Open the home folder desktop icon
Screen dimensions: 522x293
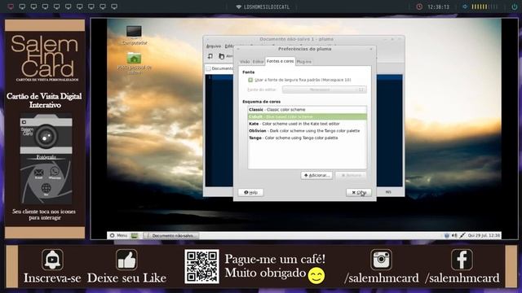(x=134, y=63)
